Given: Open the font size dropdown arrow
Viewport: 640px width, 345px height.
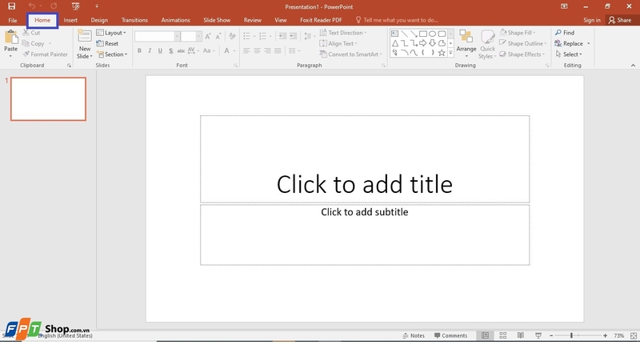Looking at the screenshot, I should point(198,37).
